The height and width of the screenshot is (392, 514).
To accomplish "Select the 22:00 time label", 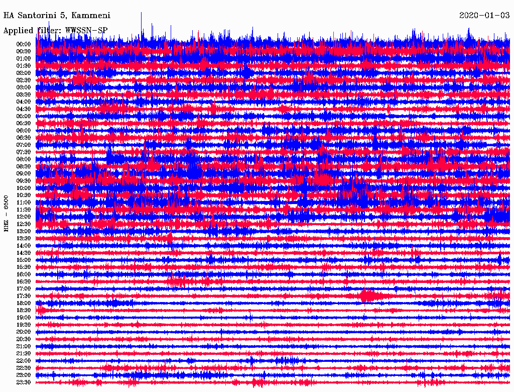I will [24, 361].
